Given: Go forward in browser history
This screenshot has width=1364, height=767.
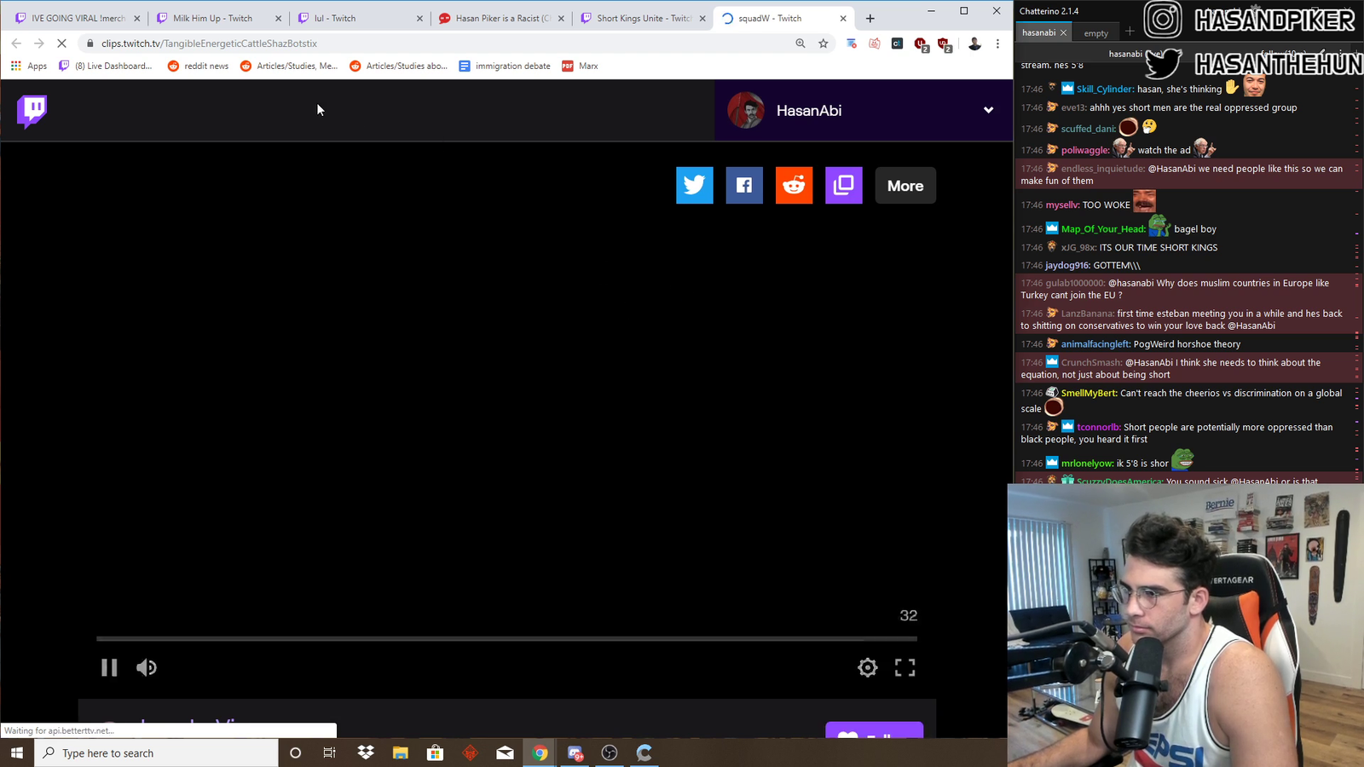Looking at the screenshot, I should point(39,43).
